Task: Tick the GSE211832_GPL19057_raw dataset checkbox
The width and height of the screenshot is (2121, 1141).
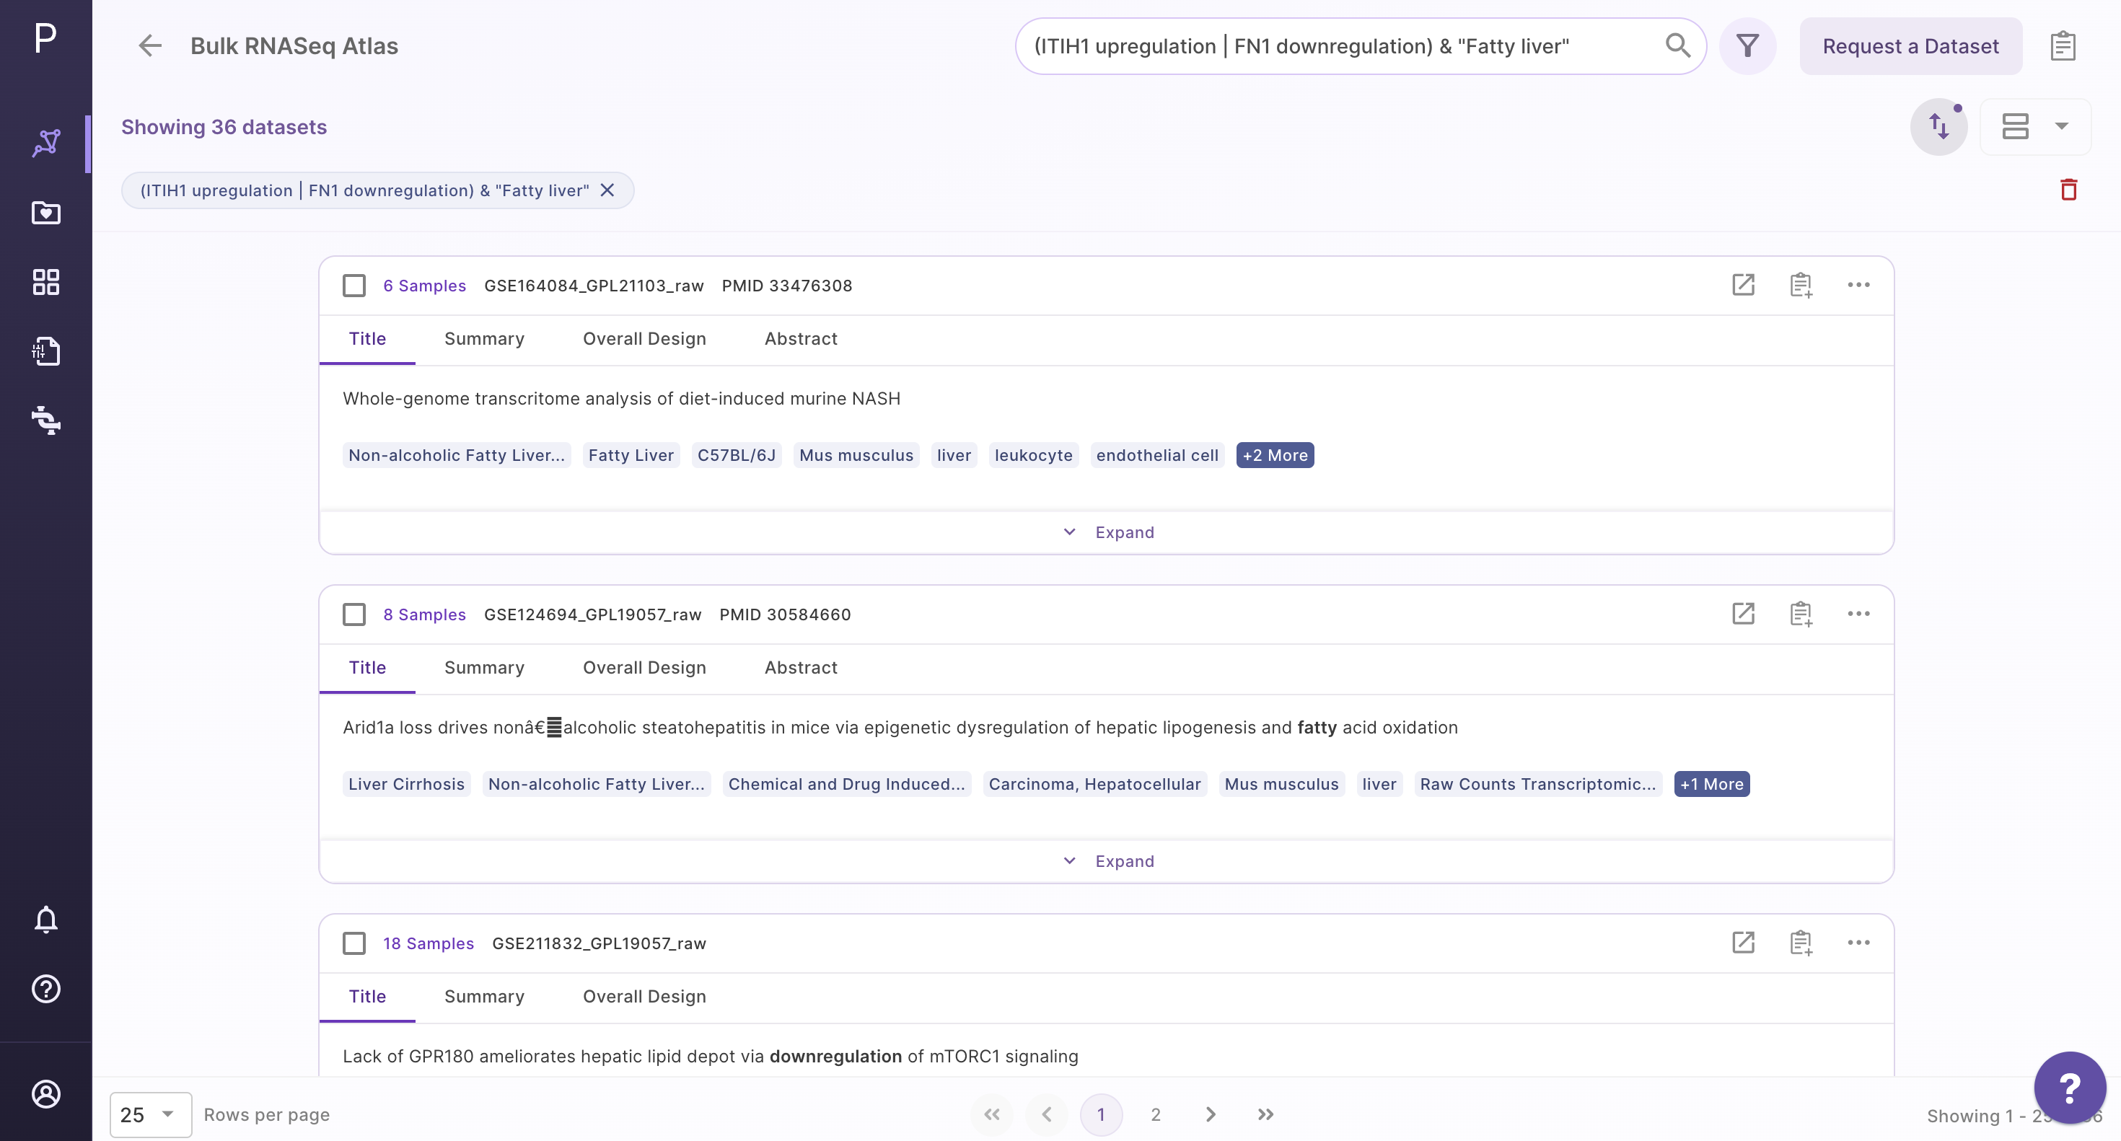Action: (x=354, y=943)
